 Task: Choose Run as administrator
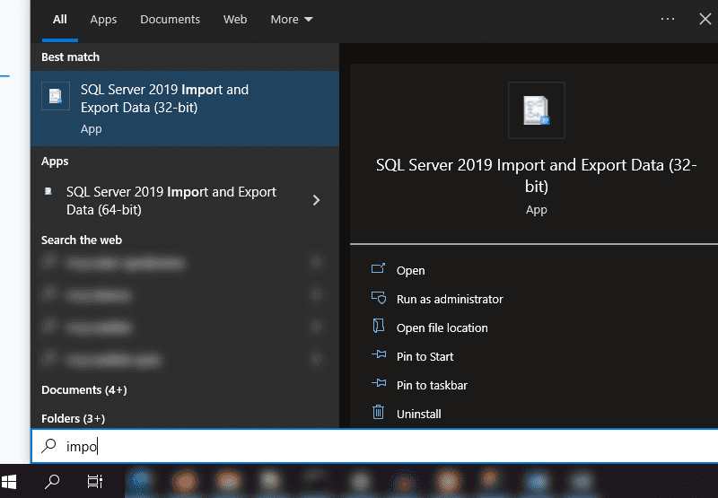click(x=450, y=299)
